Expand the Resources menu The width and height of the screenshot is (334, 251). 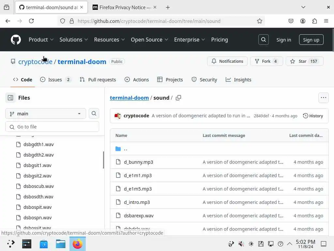(x=110, y=40)
